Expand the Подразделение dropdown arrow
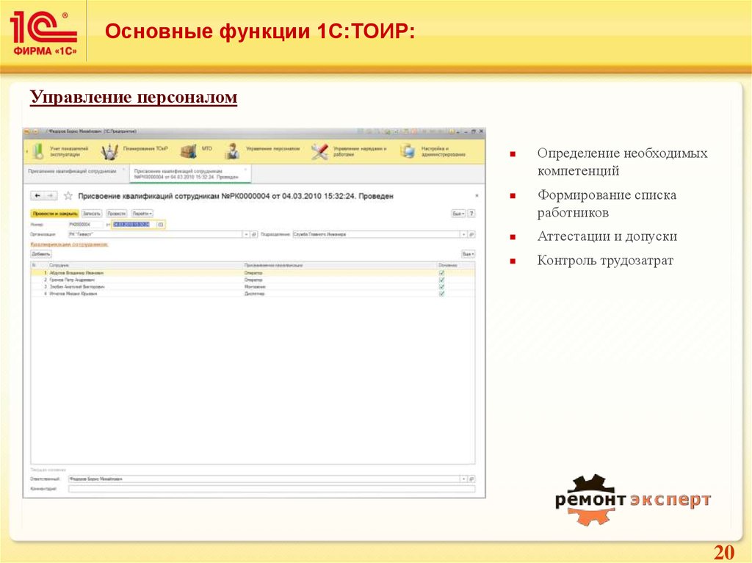Image resolution: width=752 pixels, height=563 pixels. [464, 234]
